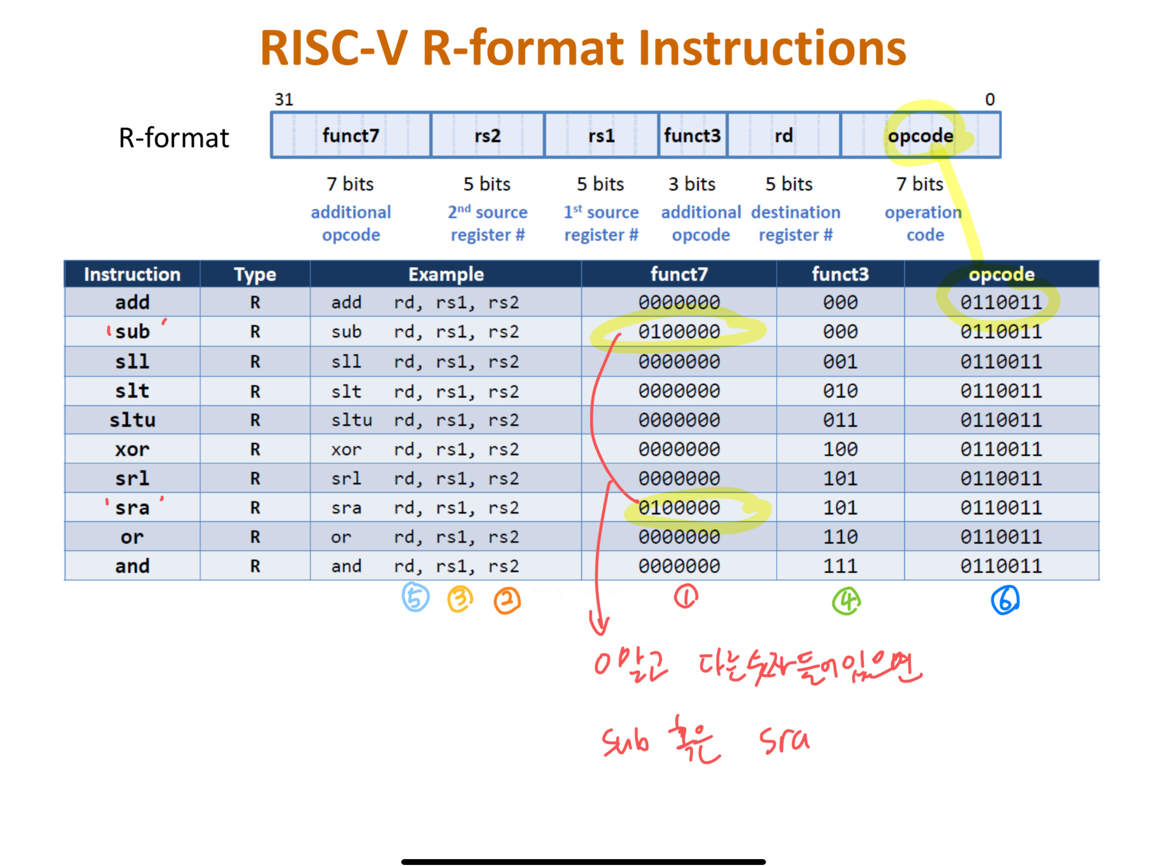
Task: Click the funct3 field in the diagram
Action: click(691, 135)
